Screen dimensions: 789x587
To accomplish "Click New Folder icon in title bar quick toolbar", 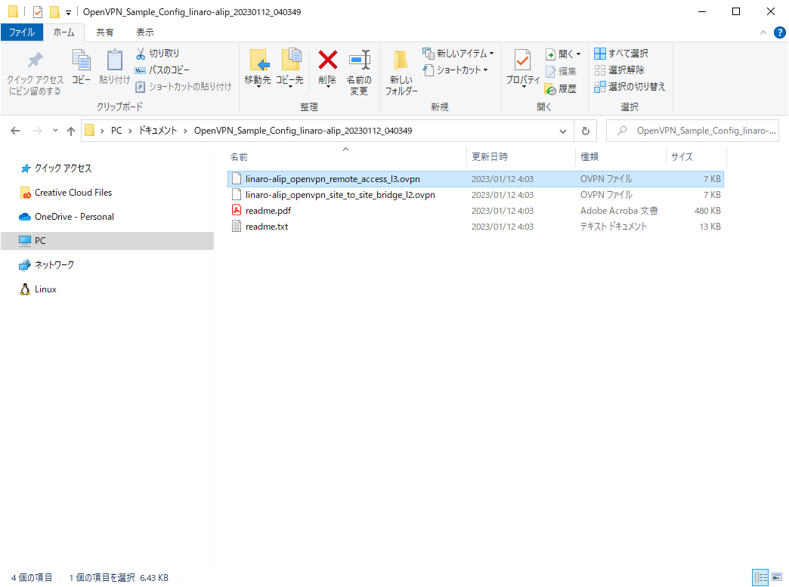I will point(54,11).
